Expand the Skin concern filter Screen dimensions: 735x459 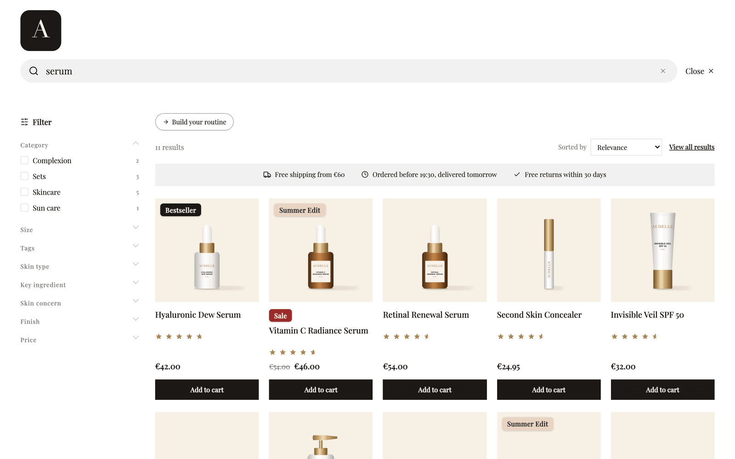(x=136, y=301)
